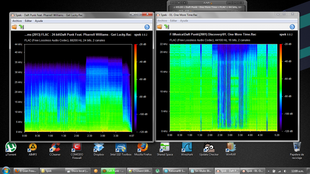Image resolution: width=310 pixels, height=174 pixels.
Task: Click AIMP3 settings gear button
Action: [x=179, y=3]
